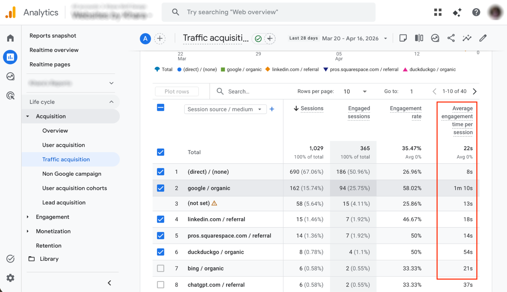Open comparison builder with the columns icon
This screenshot has width=507, height=292.
[419, 38]
